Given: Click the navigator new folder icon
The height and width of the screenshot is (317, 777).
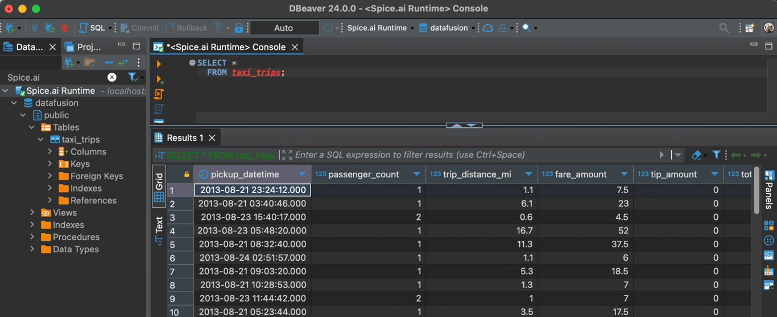Looking at the screenshot, I should tap(89, 62).
